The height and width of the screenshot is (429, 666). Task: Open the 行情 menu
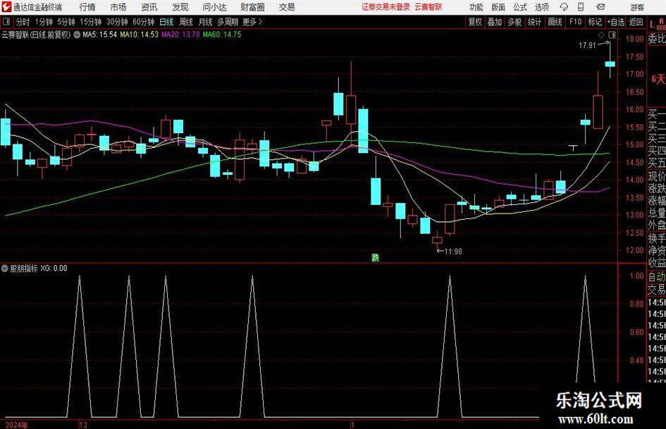(x=87, y=7)
